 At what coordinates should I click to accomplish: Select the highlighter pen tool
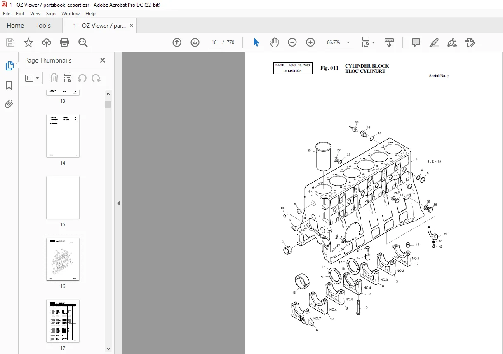[x=434, y=42]
